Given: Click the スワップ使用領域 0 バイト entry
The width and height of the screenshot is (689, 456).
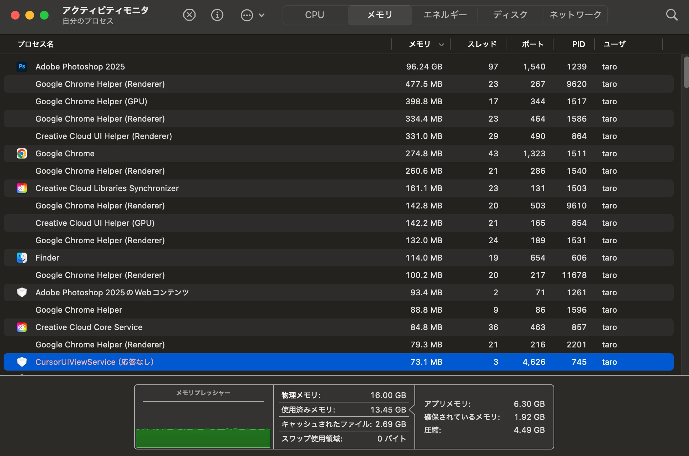Looking at the screenshot, I should tap(344, 439).
